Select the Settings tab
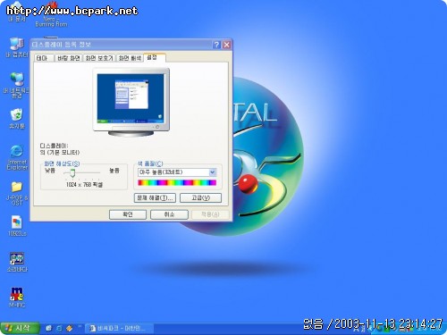This screenshot has width=447, height=335. coord(155,57)
